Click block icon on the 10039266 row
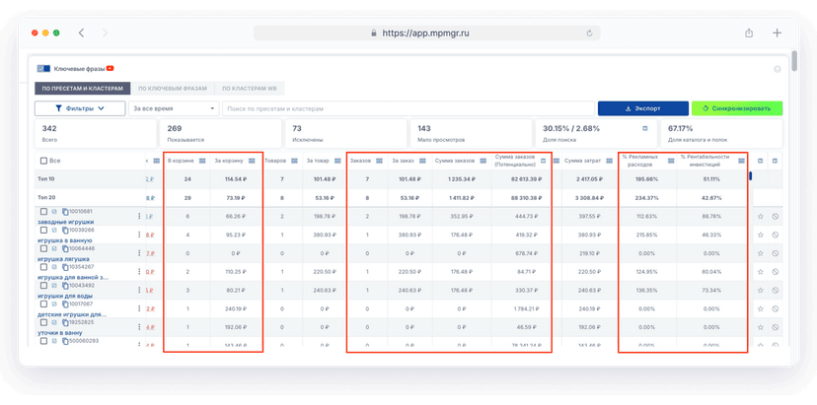 (x=775, y=235)
